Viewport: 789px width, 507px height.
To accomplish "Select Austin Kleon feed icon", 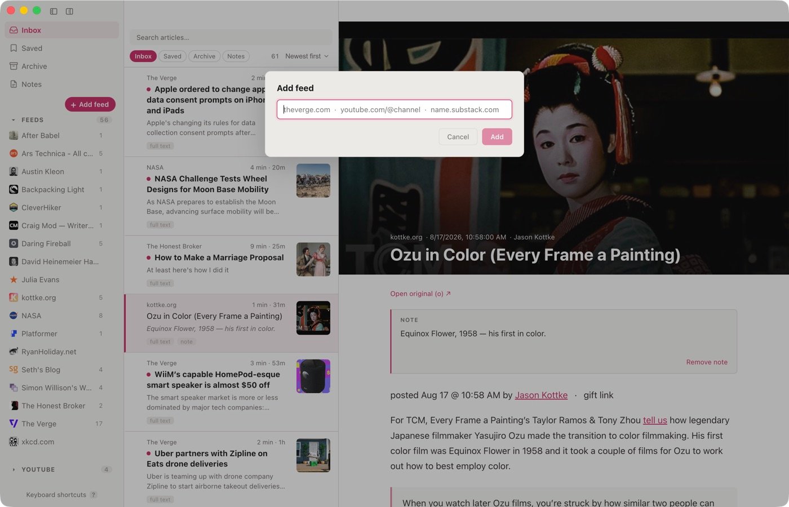I will [x=14, y=172].
